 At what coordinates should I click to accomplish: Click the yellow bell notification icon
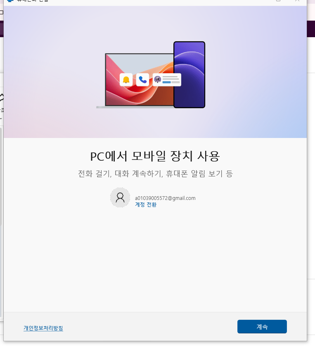pos(126,80)
